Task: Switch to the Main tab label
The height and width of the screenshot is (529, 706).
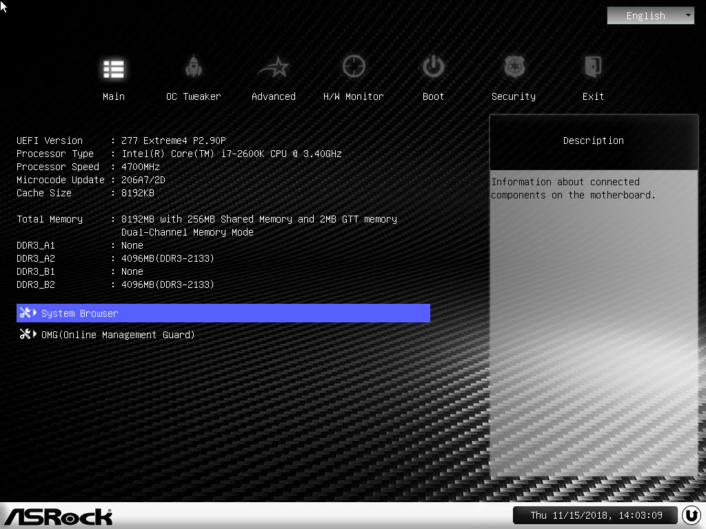Action: 114,96
